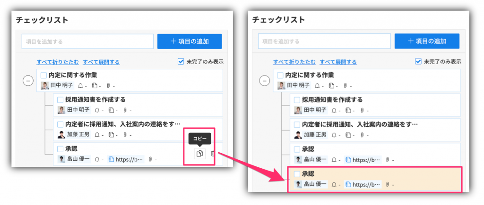Click the コピー icon on the 承認 row
The height and width of the screenshot is (205, 484).
pos(200,153)
